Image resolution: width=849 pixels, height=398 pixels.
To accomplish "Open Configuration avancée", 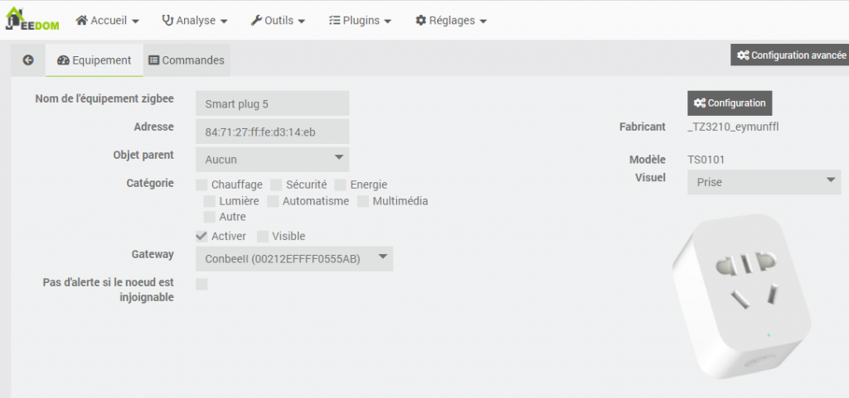I will click(x=790, y=55).
